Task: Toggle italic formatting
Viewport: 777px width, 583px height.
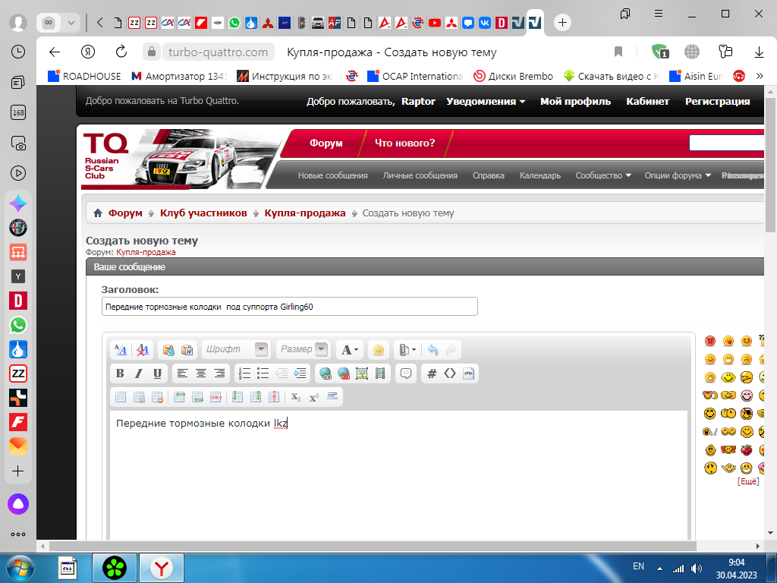Action: tap(138, 373)
